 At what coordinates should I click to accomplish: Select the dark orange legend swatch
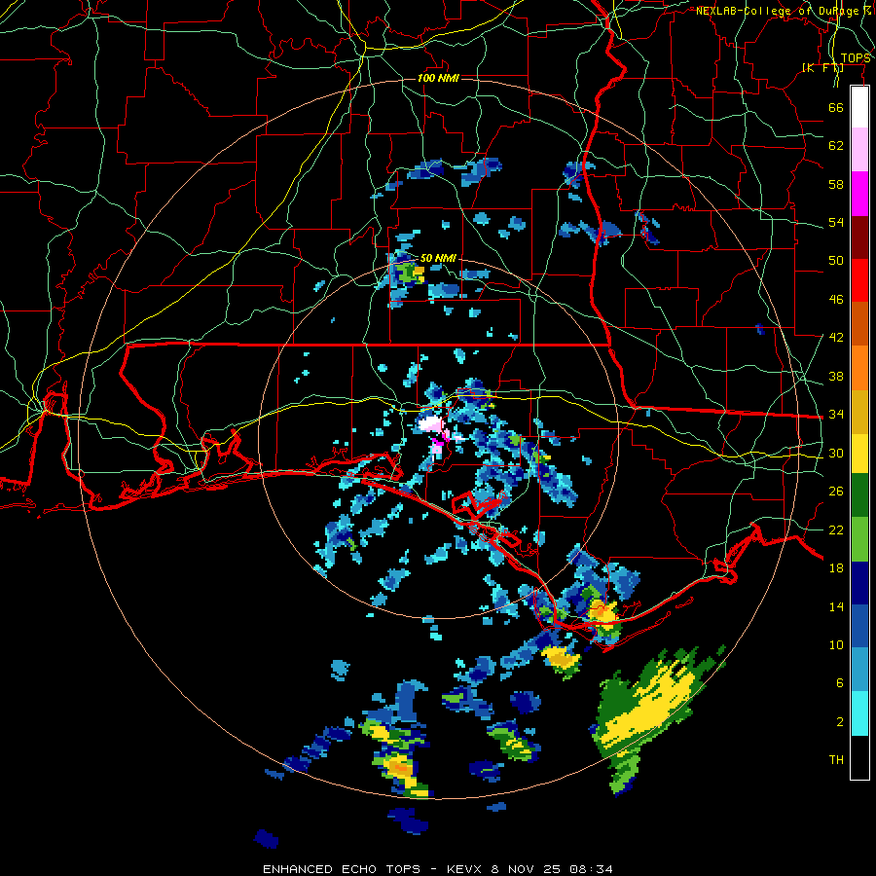pyautogui.click(x=859, y=323)
